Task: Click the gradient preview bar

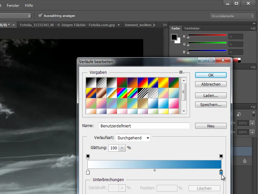Action: click(154, 164)
